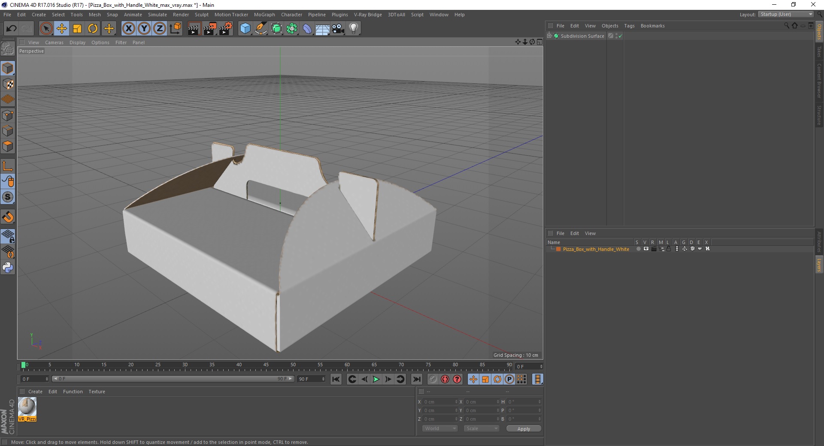
Task: Go to start of animation
Action: pos(336,379)
